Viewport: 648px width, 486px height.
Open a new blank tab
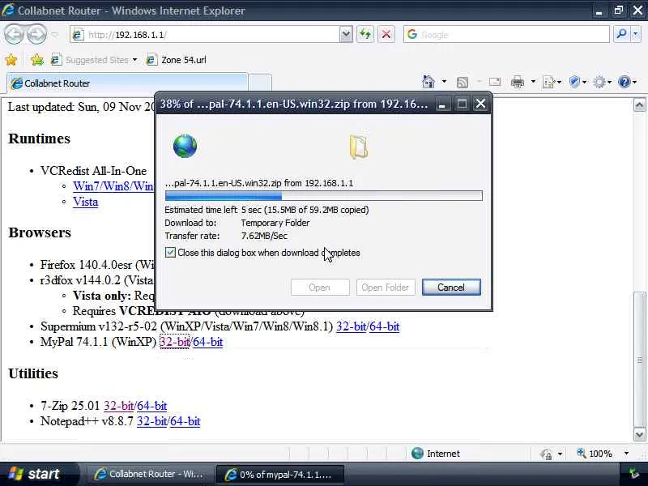coord(260,83)
